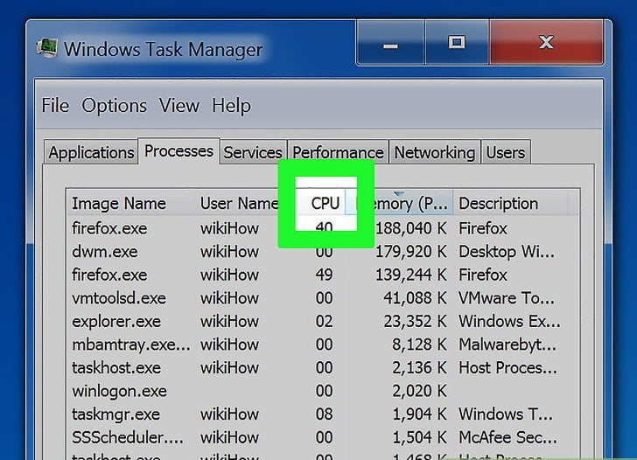
Task: Click the 23,352 K memory cell
Action: (415, 322)
